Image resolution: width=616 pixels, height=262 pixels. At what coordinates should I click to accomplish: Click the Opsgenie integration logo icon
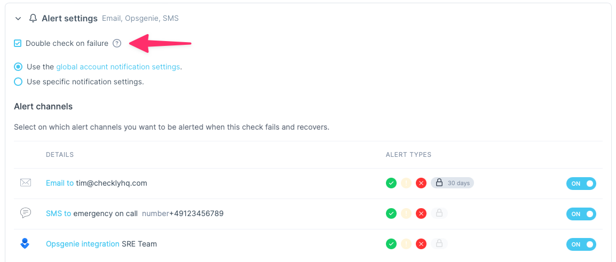coord(25,244)
